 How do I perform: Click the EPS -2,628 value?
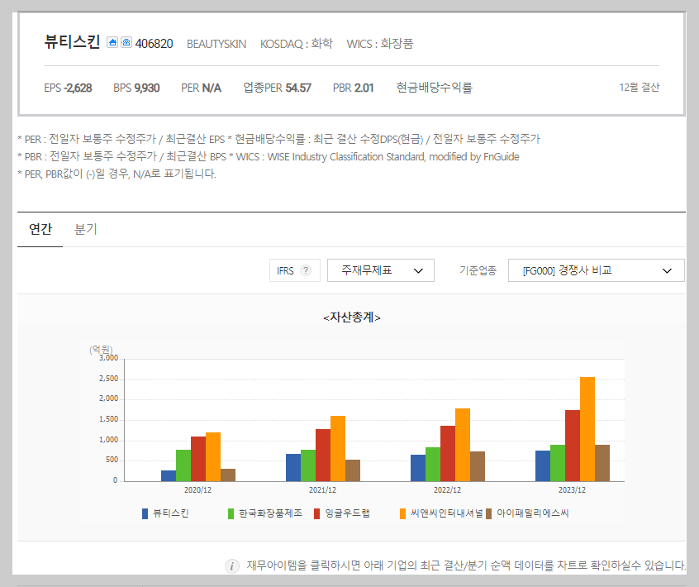click(x=68, y=88)
